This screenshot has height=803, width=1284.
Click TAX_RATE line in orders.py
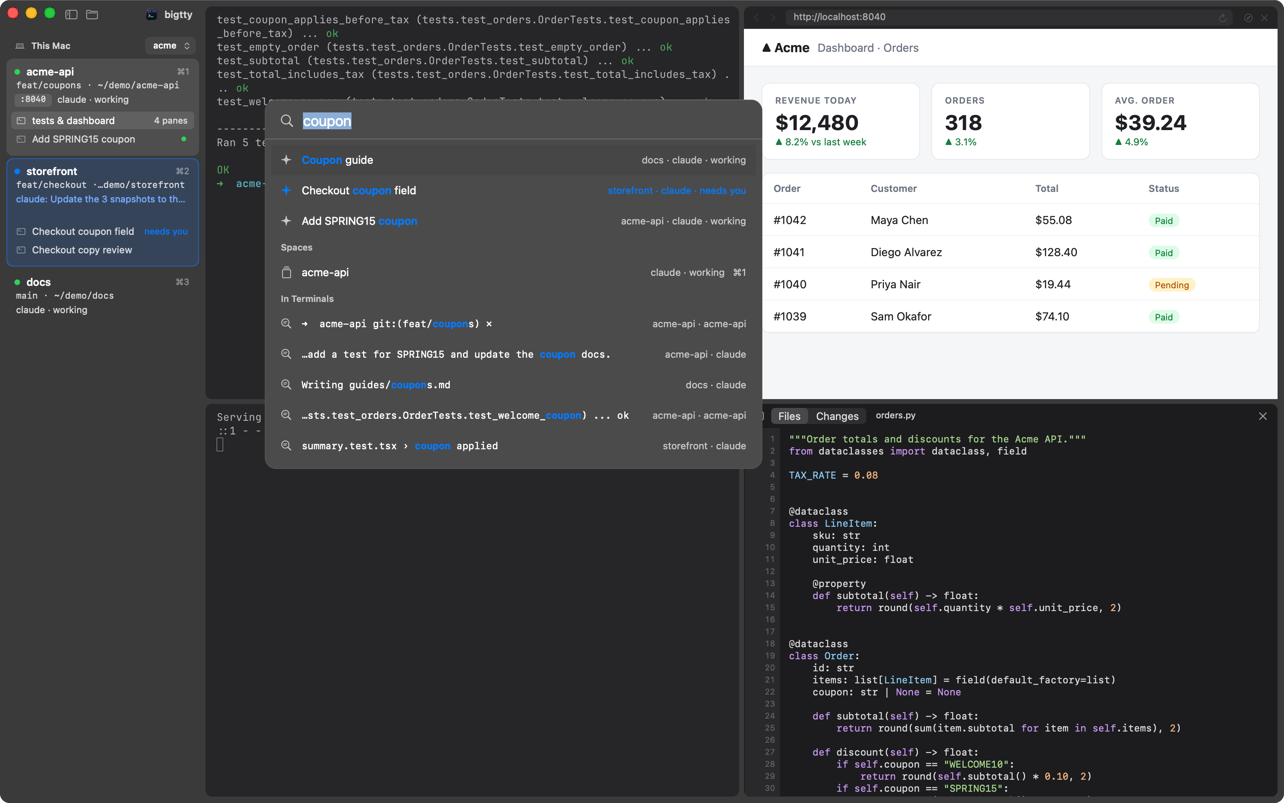tap(833, 475)
